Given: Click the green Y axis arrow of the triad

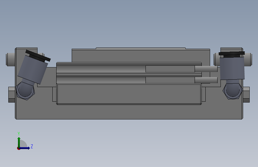Looking at the screenshot, I should (19, 142).
